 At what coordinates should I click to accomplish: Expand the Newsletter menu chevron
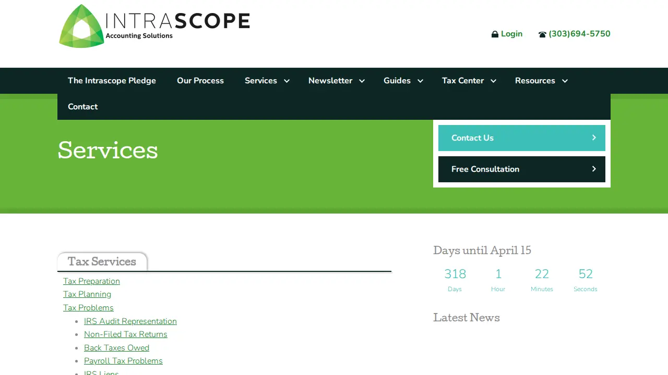pos(362,81)
